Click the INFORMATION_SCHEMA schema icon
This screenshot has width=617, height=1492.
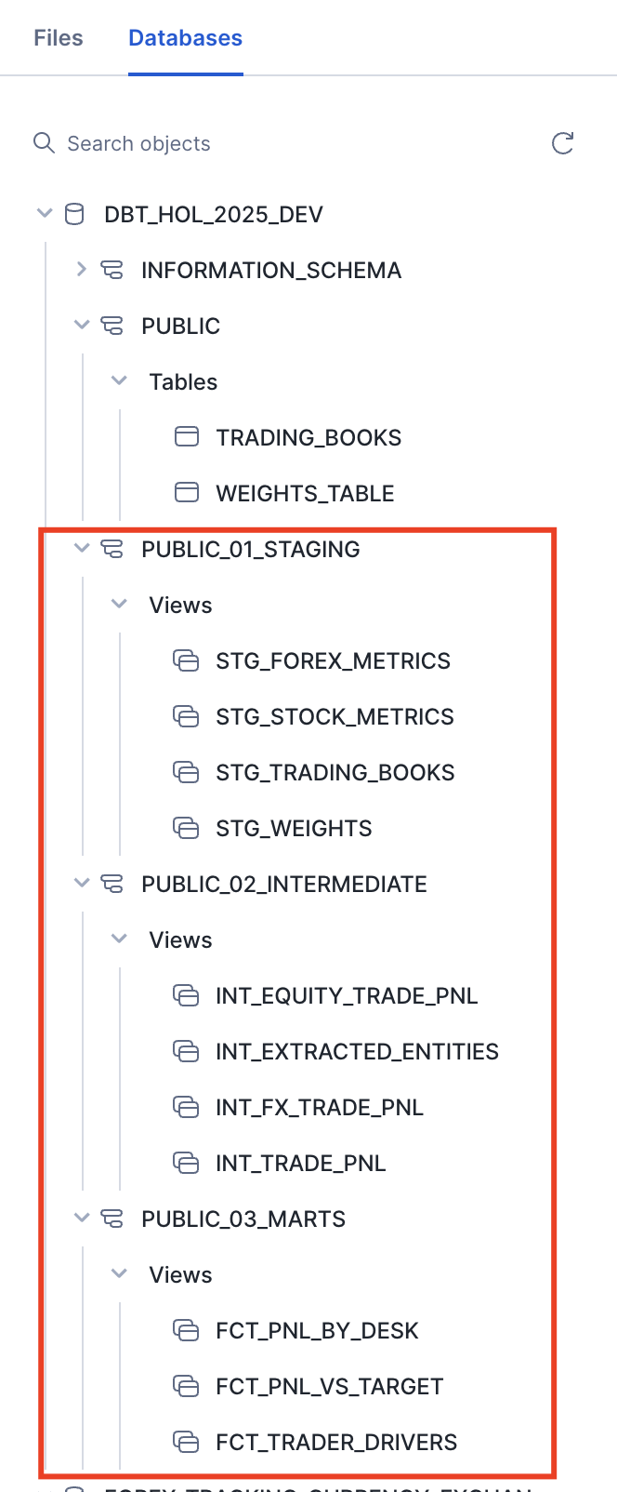pos(112,270)
